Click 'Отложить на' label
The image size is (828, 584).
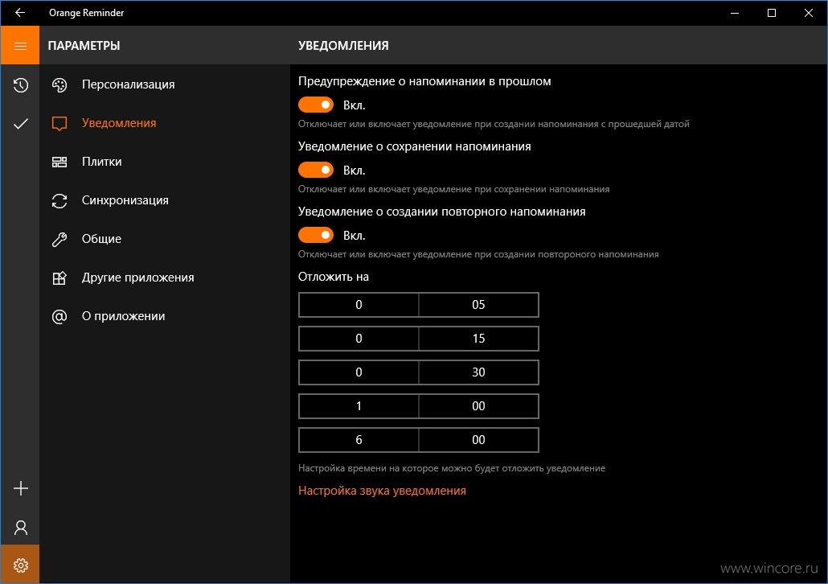pyautogui.click(x=333, y=277)
